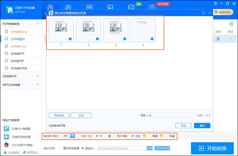Select 文件转Excel menu item
238x156 pixels.
coord(21,46)
